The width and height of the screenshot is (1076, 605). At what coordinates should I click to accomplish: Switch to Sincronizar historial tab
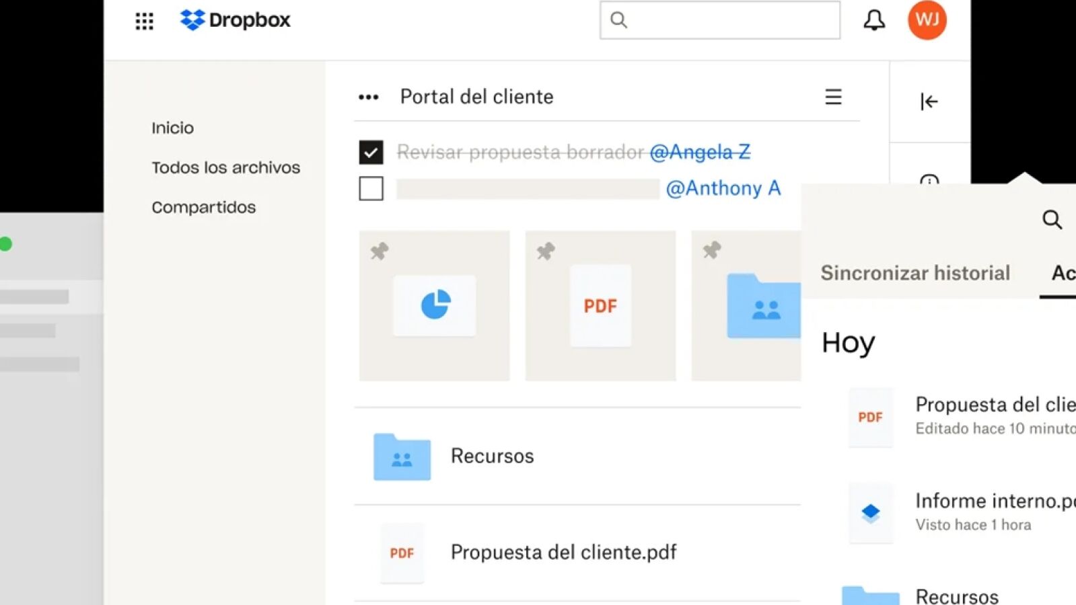pyautogui.click(x=914, y=273)
